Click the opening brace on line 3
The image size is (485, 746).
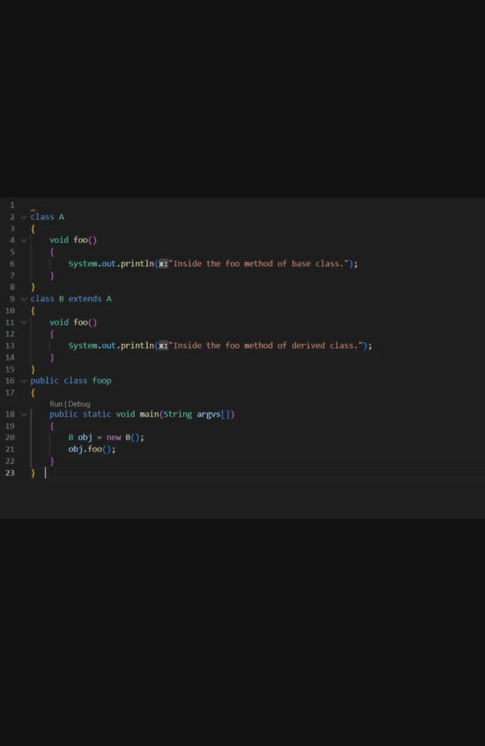point(33,228)
